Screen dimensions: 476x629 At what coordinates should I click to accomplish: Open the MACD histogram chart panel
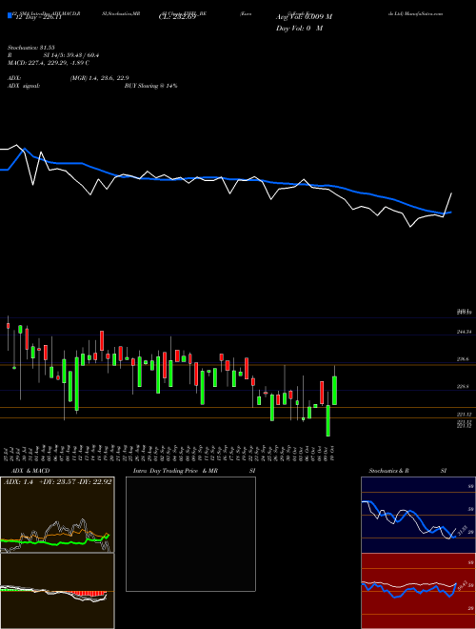tap(57, 591)
